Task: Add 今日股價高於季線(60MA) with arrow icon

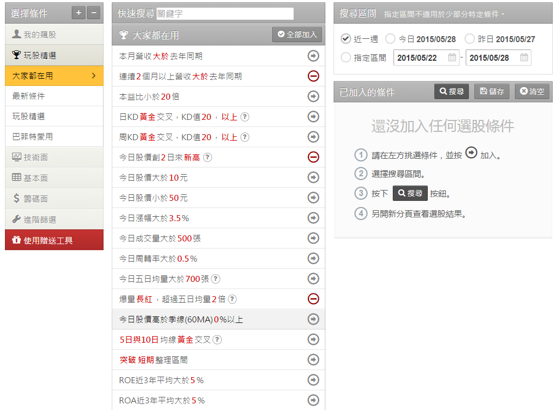Action: pos(313,319)
